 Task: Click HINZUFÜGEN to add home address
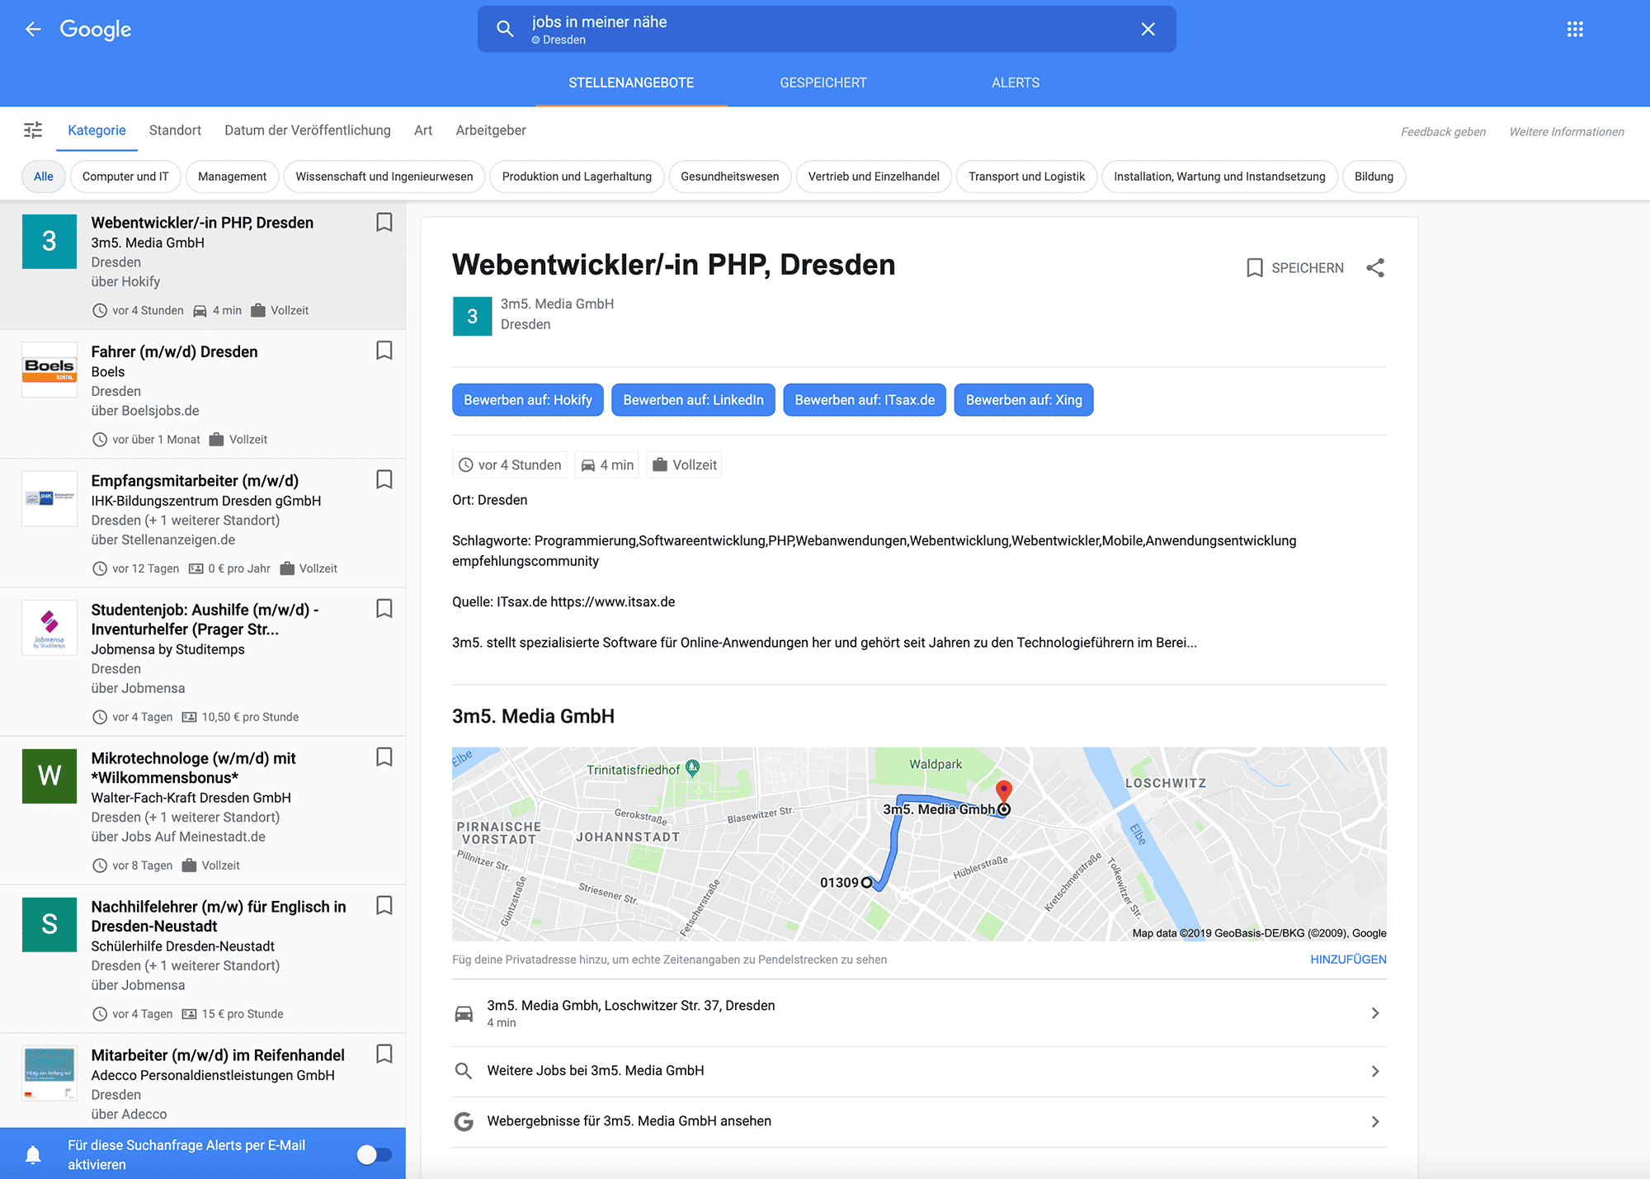pyautogui.click(x=1348, y=960)
